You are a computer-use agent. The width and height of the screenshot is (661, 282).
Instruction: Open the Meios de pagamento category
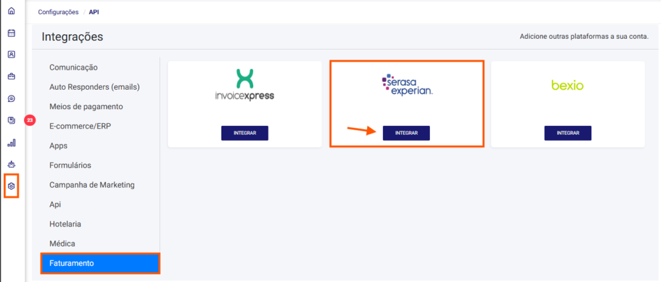pyautogui.click(x=86, y=106)
